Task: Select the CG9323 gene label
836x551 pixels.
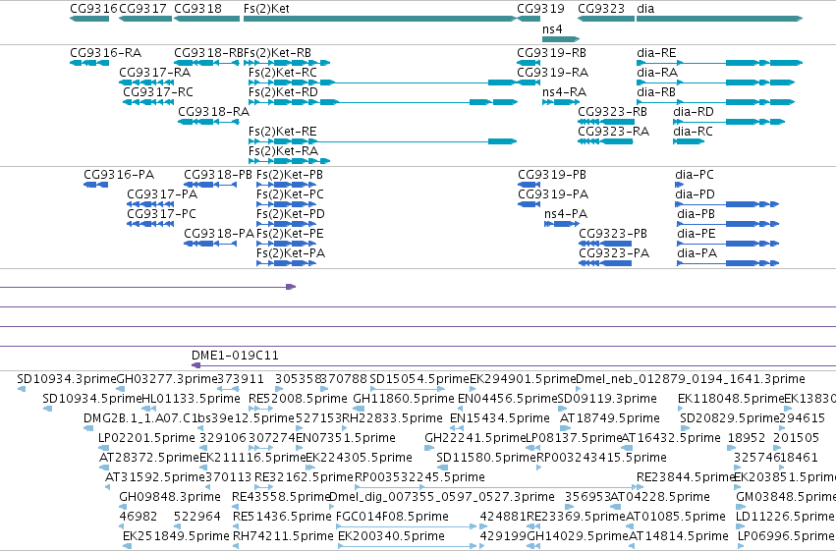Action: click(601, 9)
